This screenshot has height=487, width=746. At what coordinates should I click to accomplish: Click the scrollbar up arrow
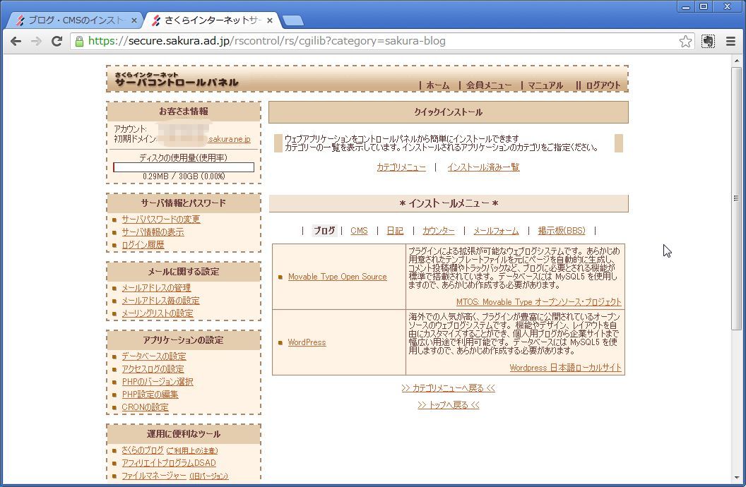point(736,61)
